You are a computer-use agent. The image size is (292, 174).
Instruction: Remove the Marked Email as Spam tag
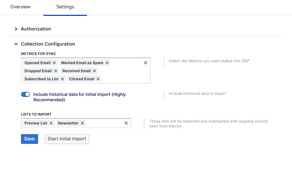point(107,63)
